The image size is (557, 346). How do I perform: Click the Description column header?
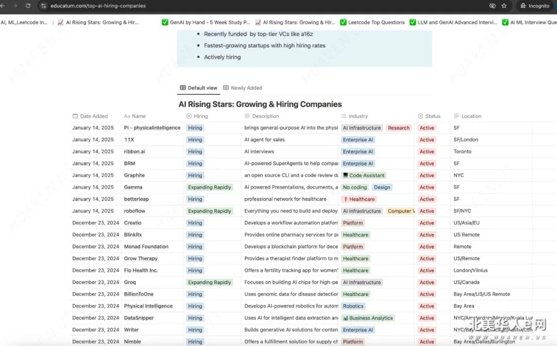[x=262, y=116]
